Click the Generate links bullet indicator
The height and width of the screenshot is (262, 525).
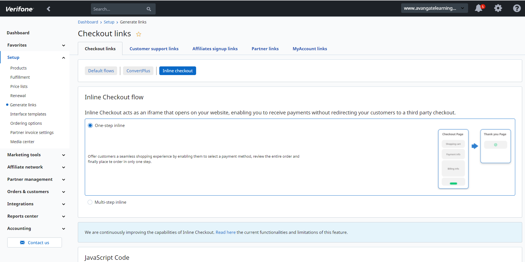pos(7,105)
